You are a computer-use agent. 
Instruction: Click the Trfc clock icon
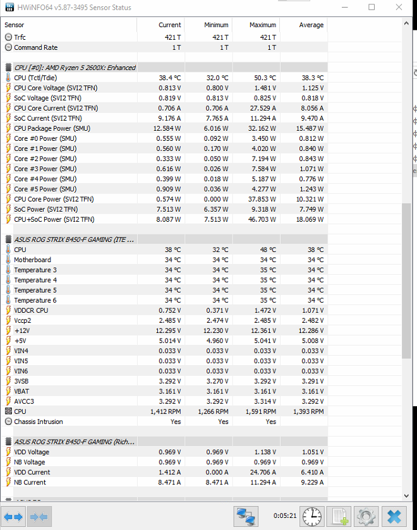point(8,37)
